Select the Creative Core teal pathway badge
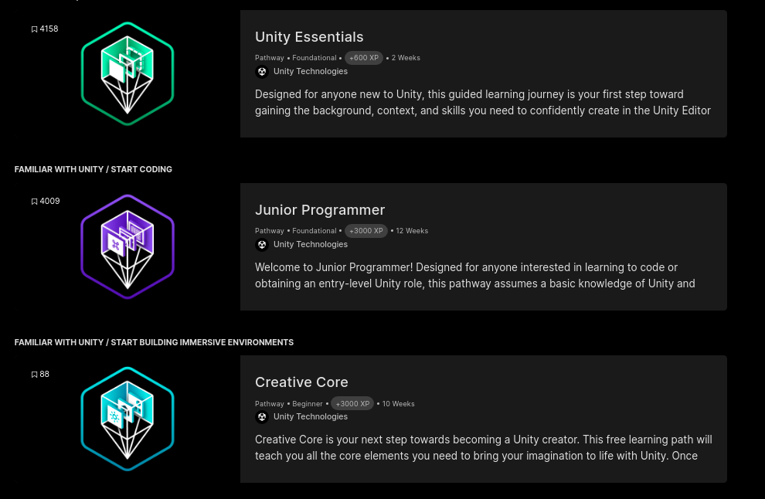 click(127, 418)
